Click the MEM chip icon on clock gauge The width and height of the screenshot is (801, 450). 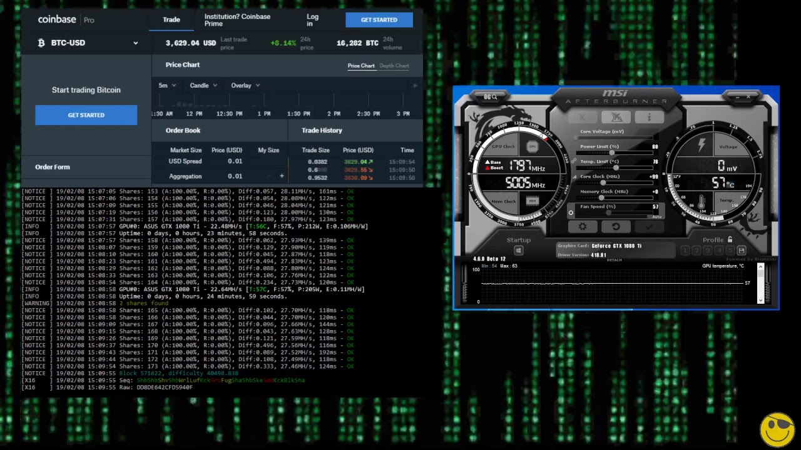tap(533, 201)
